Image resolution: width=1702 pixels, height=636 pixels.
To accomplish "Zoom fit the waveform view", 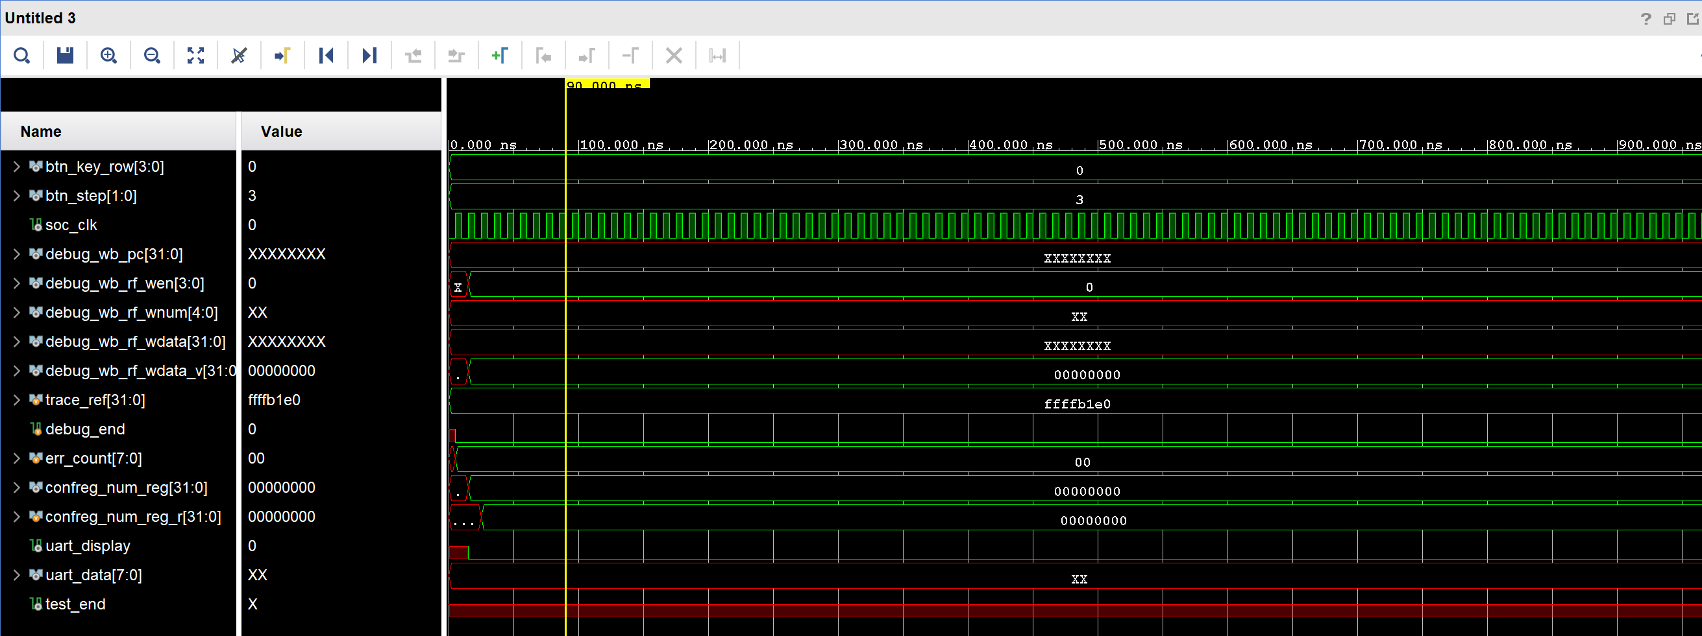I will click(195, 55).
